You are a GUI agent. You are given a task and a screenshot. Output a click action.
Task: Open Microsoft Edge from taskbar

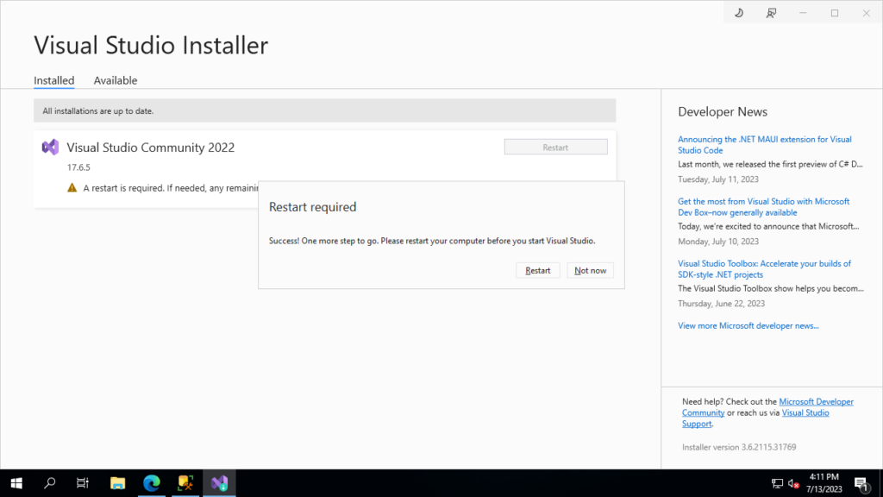click(x=152, y=483)
